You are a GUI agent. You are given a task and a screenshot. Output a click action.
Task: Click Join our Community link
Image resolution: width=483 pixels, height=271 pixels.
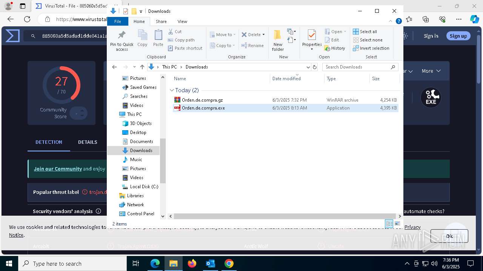(x=58, y=169)
